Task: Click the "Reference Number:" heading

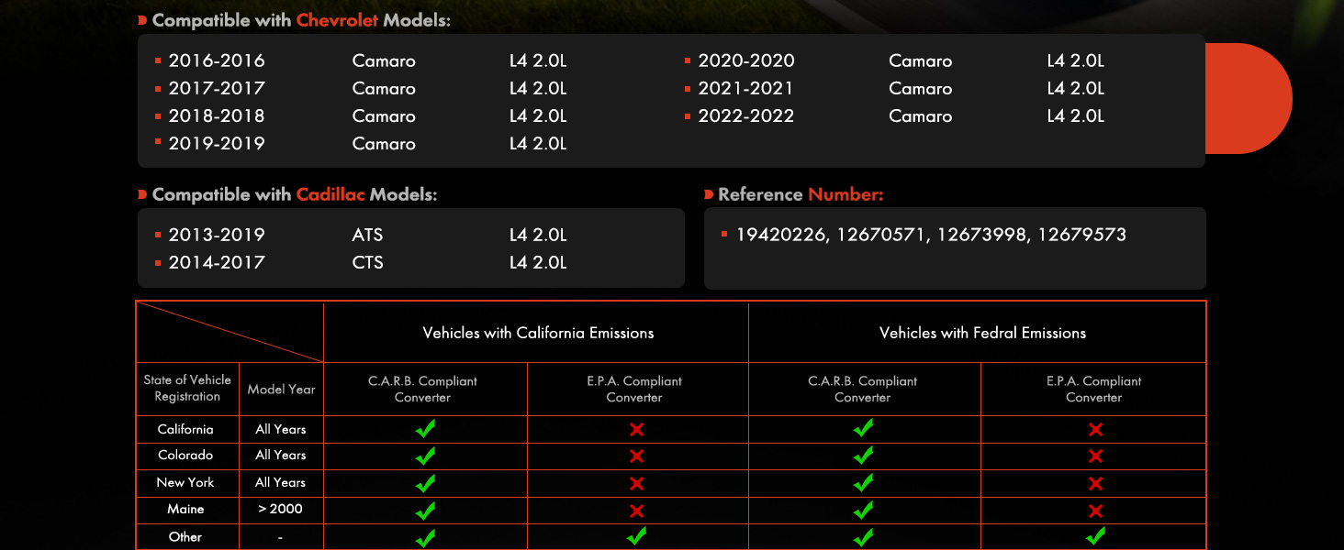Action: click(801, 194)
